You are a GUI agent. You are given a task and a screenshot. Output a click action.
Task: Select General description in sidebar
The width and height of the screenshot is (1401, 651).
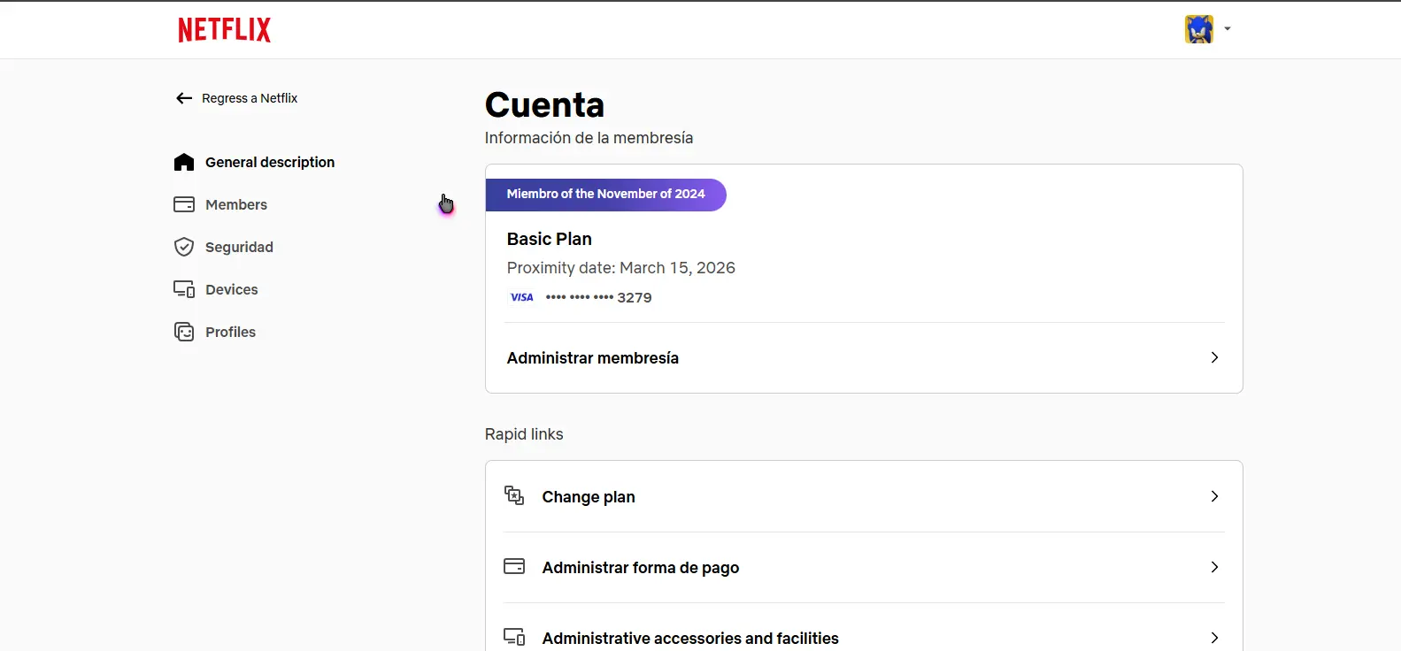(x=254, y=162)
